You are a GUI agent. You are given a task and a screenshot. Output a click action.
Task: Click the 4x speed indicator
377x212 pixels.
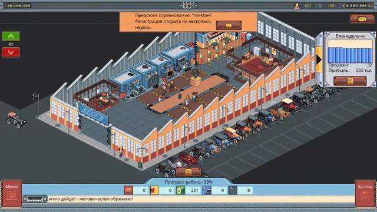pyautogui.click(x=11, y=44)
